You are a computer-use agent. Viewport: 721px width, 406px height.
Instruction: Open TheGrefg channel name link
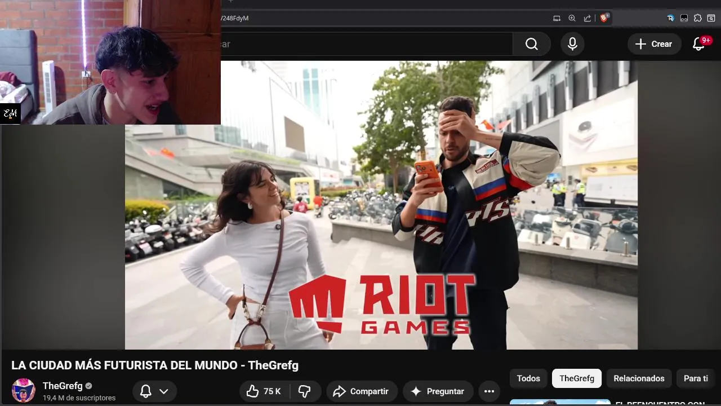63,386
